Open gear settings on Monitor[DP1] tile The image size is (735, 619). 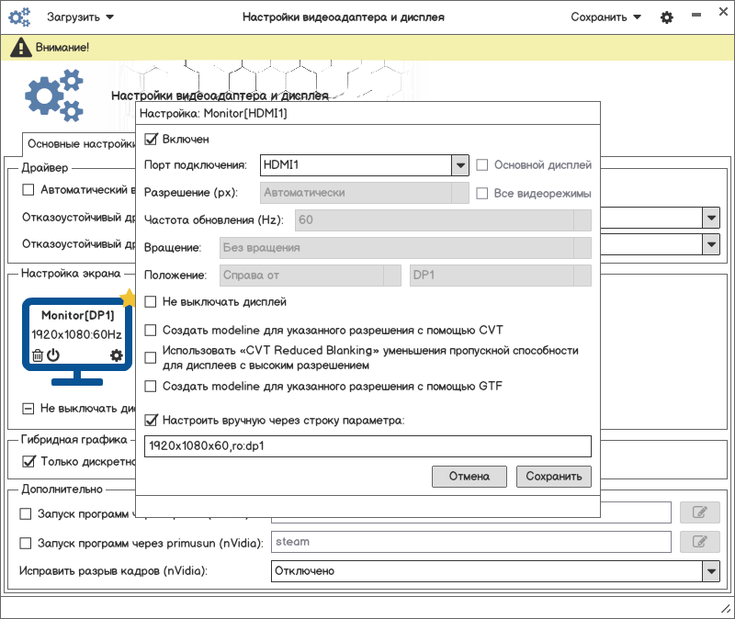(x=117, y=355)
